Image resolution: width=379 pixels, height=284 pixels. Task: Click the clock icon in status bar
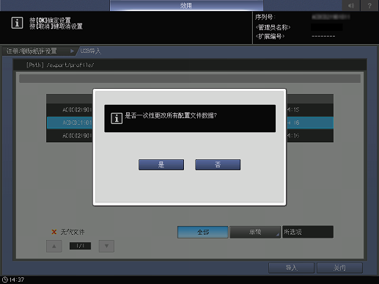(x=5, y=280)
